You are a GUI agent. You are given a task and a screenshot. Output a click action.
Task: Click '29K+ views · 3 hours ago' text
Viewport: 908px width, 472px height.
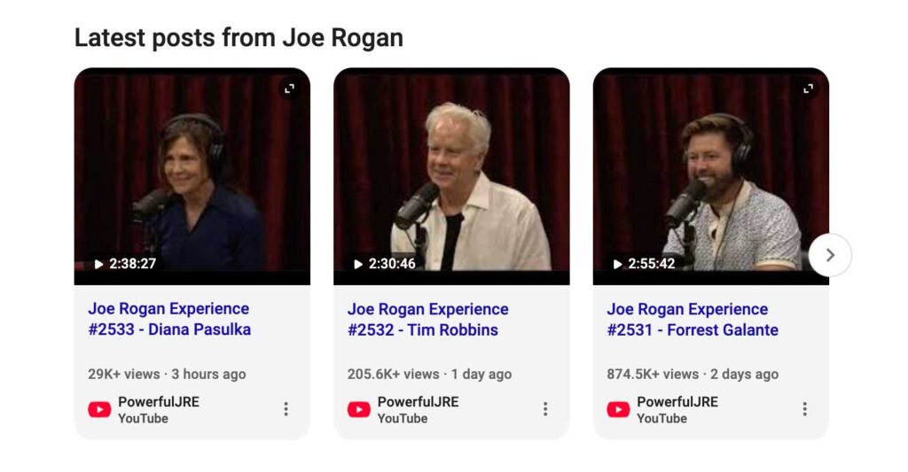click(x=167, y=375)
